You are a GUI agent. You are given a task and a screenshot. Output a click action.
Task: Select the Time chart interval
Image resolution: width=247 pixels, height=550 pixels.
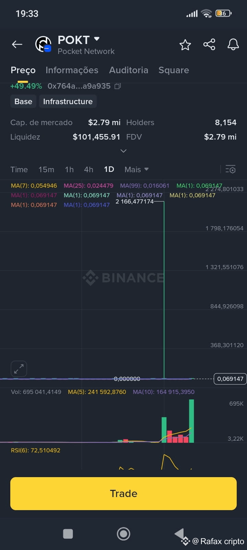coord(19,169)
